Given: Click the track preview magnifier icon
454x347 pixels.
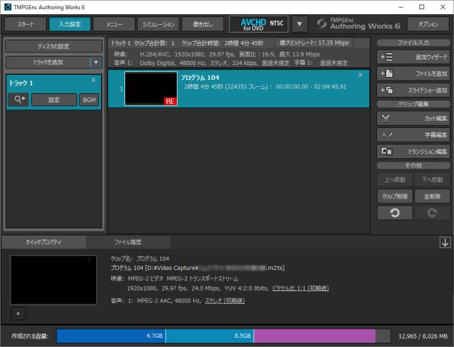Looking at the screenshot, I should (18, 100).
